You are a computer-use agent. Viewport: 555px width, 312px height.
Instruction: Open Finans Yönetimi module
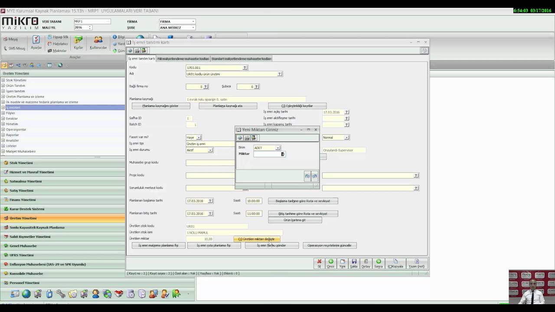62,200
